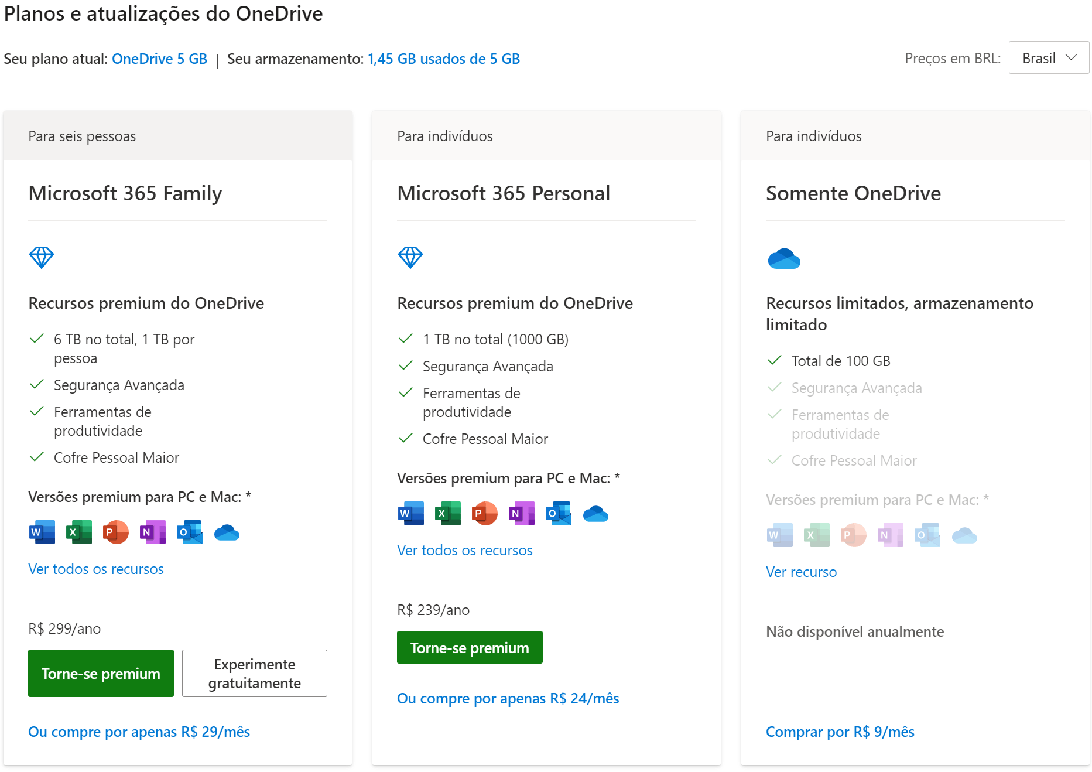The image size is (1092, 772).
Task: Click 'Recursos limitados, armazenamento limitado' heading
Action: tap(899, 313)
